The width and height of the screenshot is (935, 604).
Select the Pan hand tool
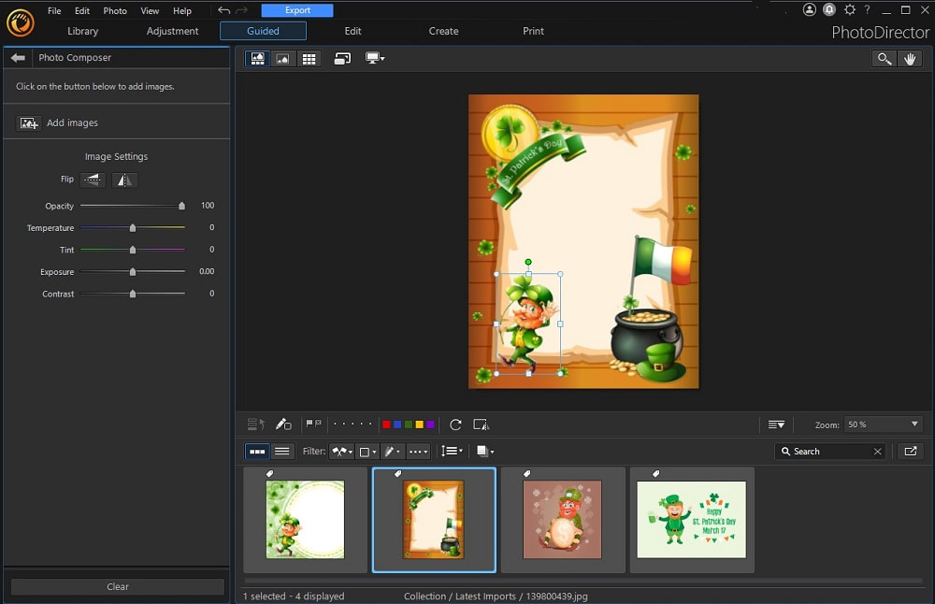pos(911,58)
